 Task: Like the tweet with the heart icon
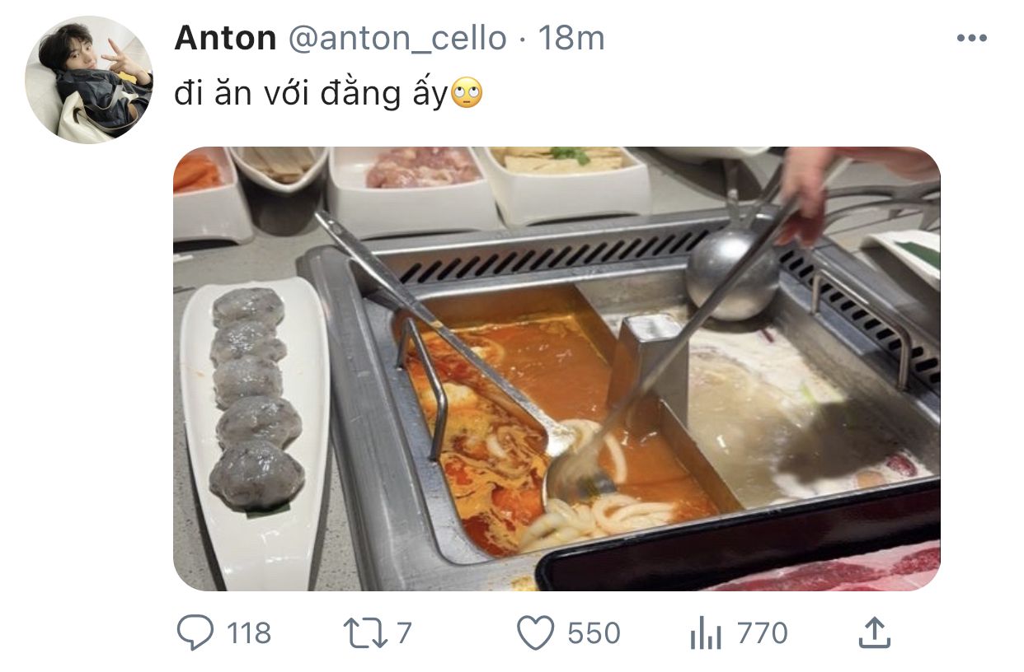coord(534,633)
